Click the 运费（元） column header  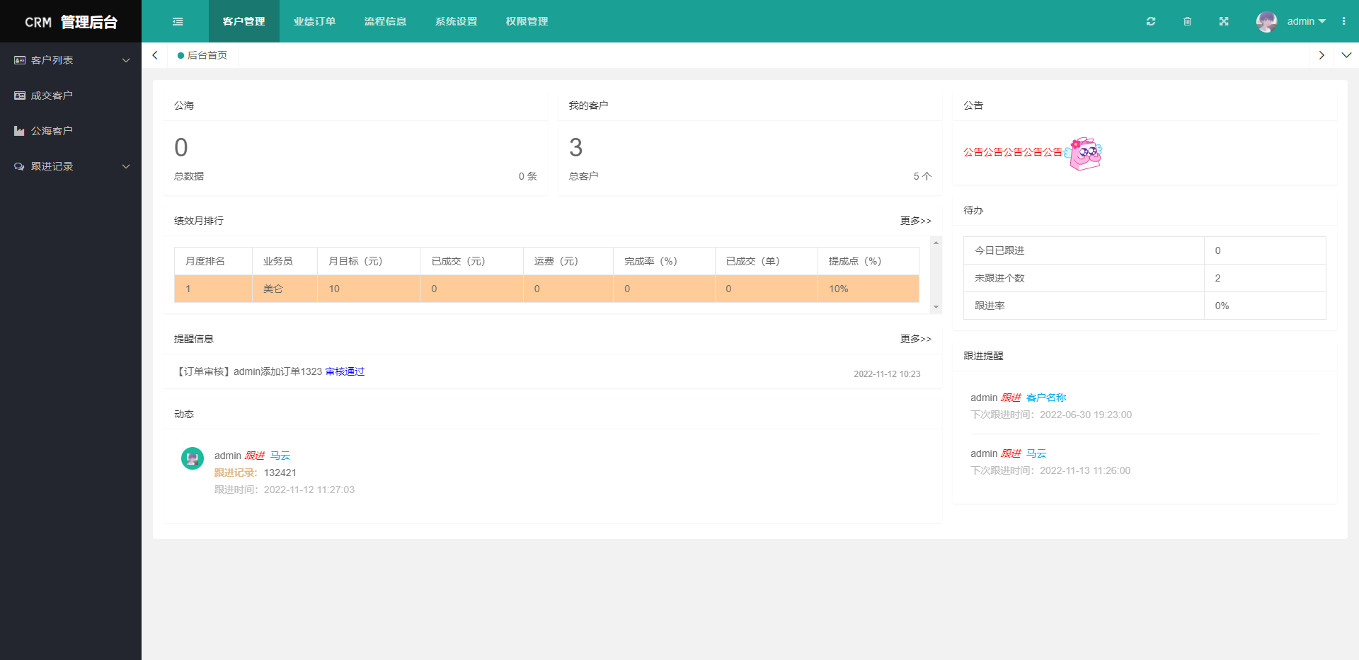pyautogui.click(x=568, y=261)
